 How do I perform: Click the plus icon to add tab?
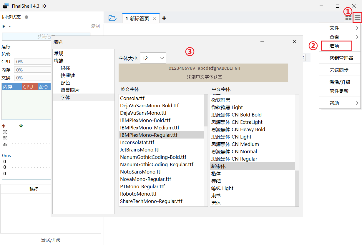click(164, 18)
